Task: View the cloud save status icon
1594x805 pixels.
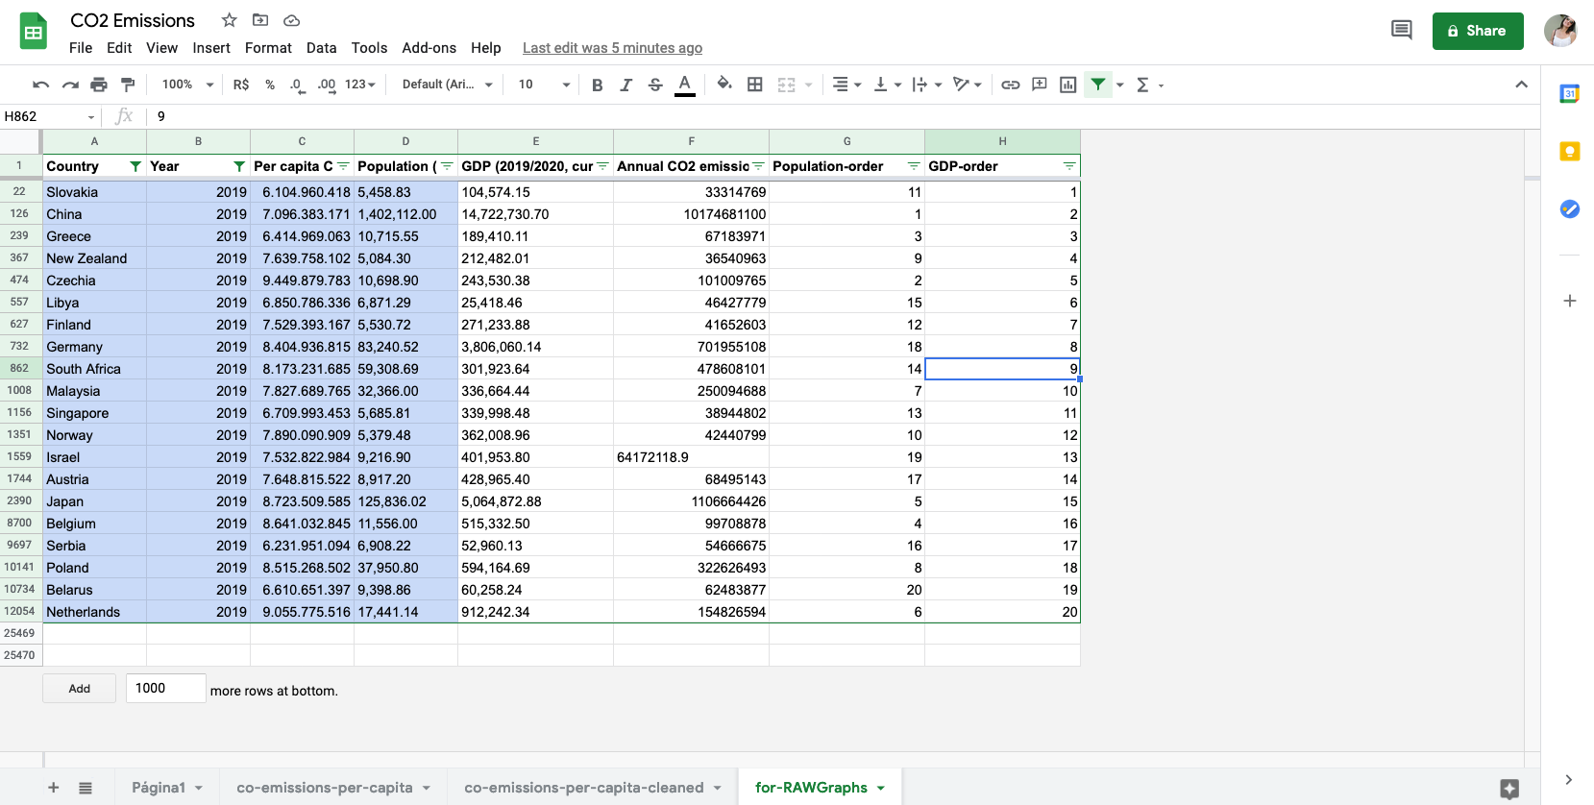Action: coord(292,20)
